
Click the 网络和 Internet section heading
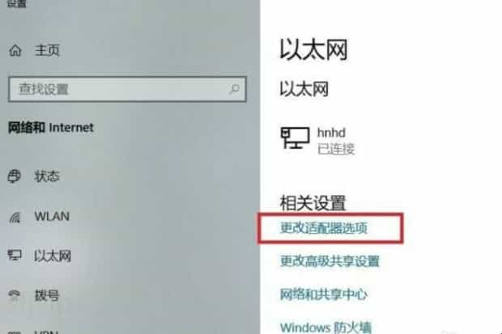pyautogui.click(x=50, y=128)
